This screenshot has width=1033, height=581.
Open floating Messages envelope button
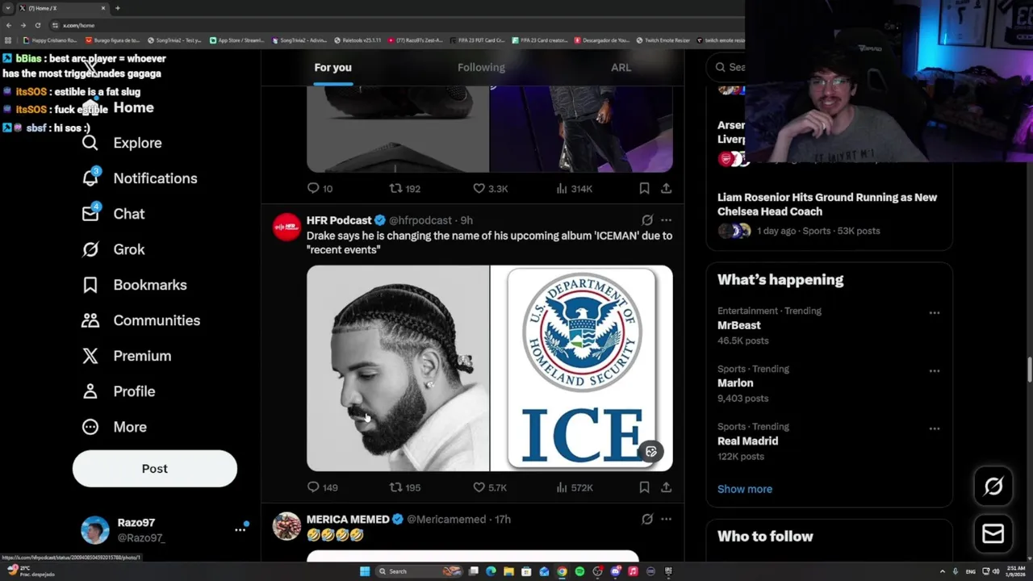(x=993, y=533)
